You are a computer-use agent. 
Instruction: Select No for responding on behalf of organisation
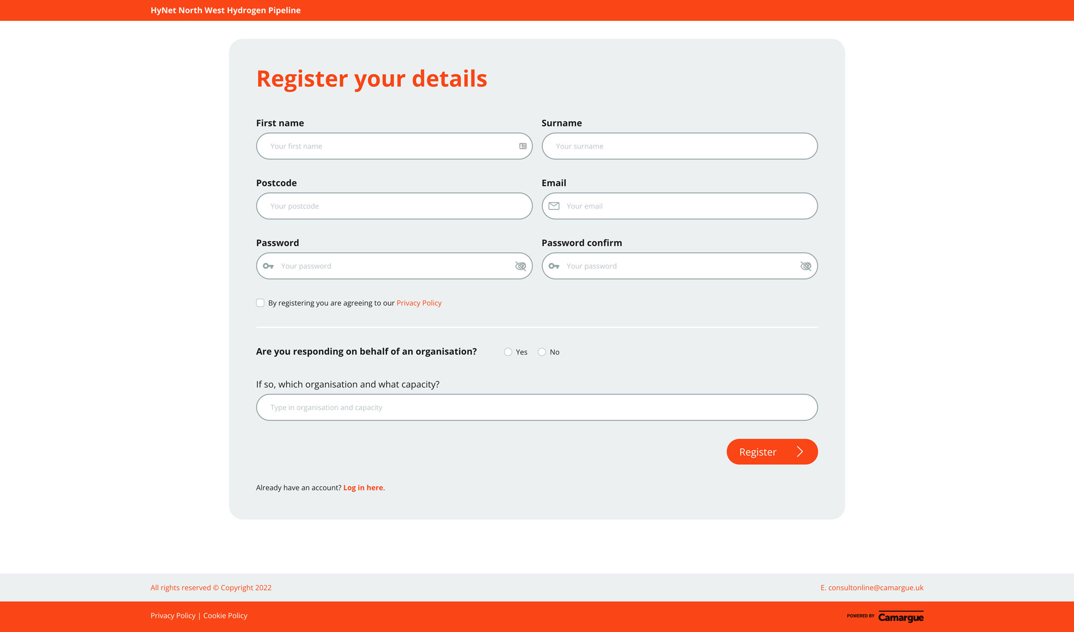pyautogui.click(x=542, y=351)
